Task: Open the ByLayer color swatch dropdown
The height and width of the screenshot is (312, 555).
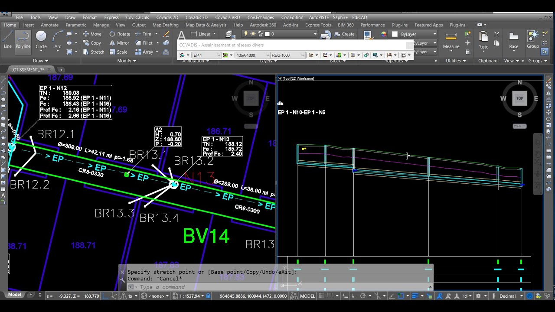Action: [414, 34]
